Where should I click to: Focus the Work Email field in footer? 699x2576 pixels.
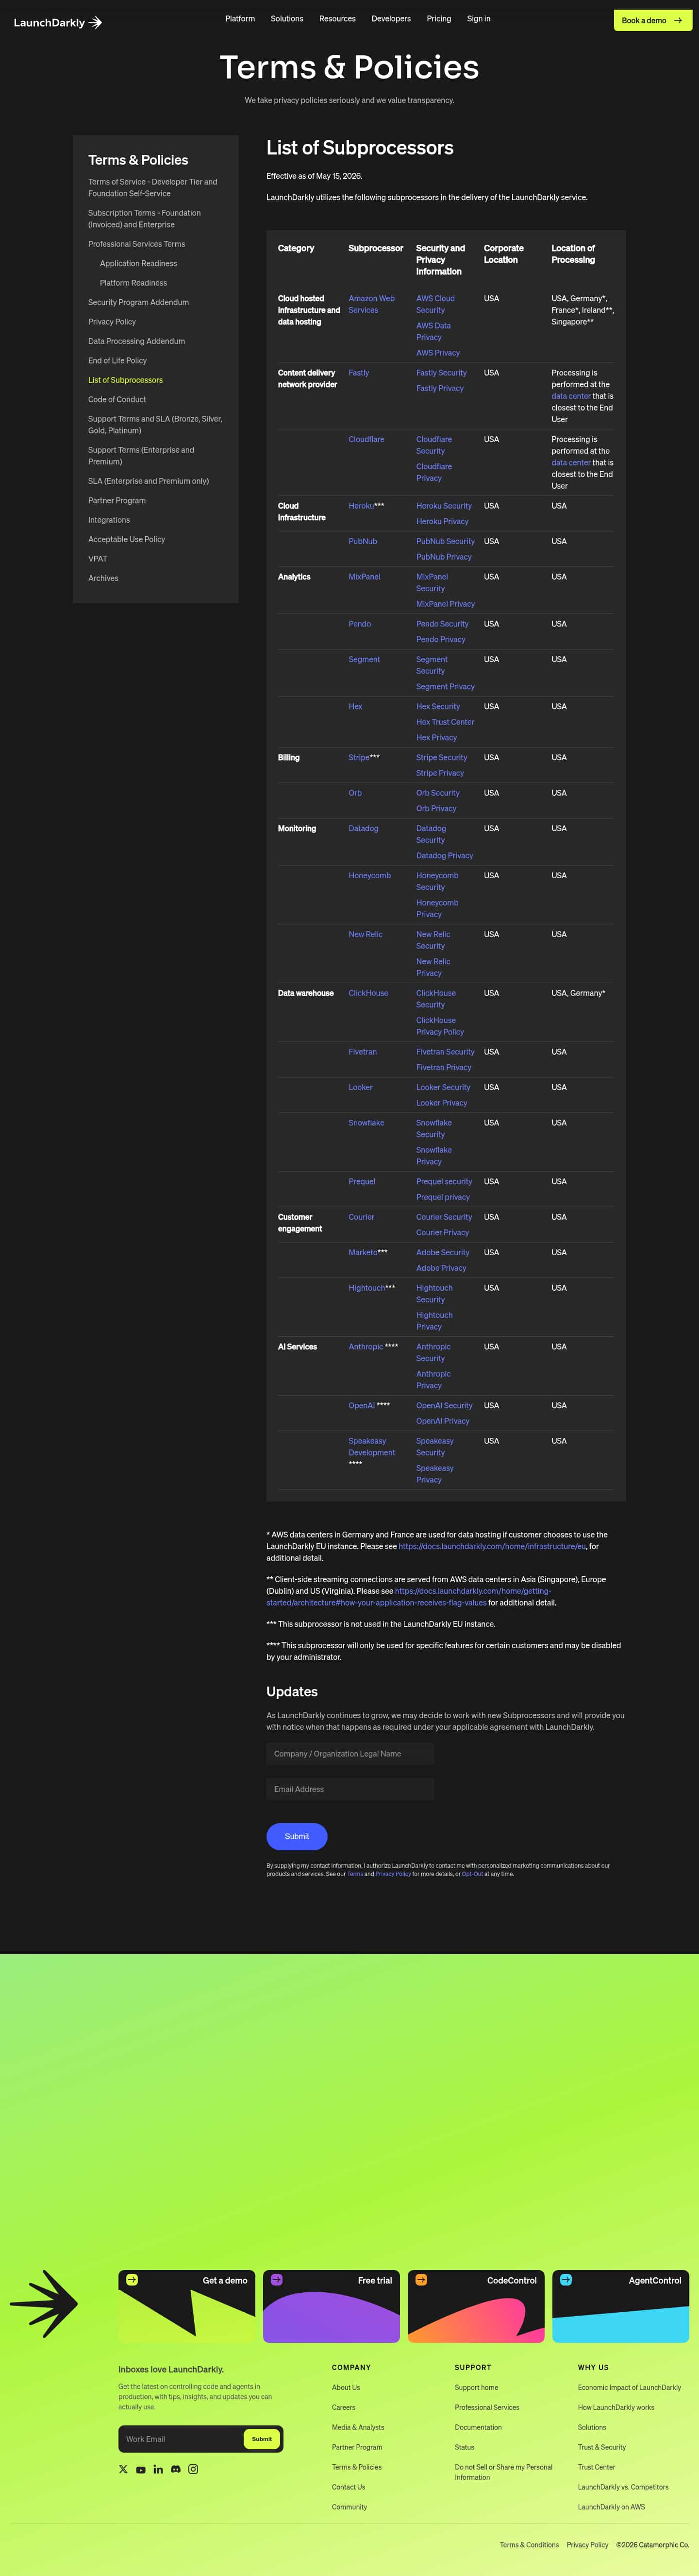pyautogui.click(x=181, y=2439)
